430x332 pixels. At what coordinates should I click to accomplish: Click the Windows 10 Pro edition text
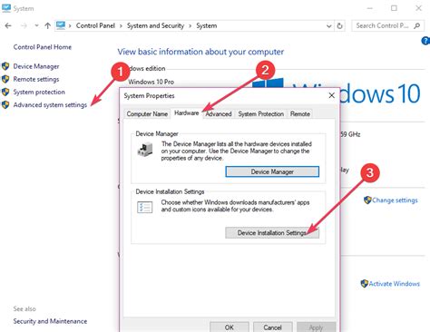click(151, 82)
